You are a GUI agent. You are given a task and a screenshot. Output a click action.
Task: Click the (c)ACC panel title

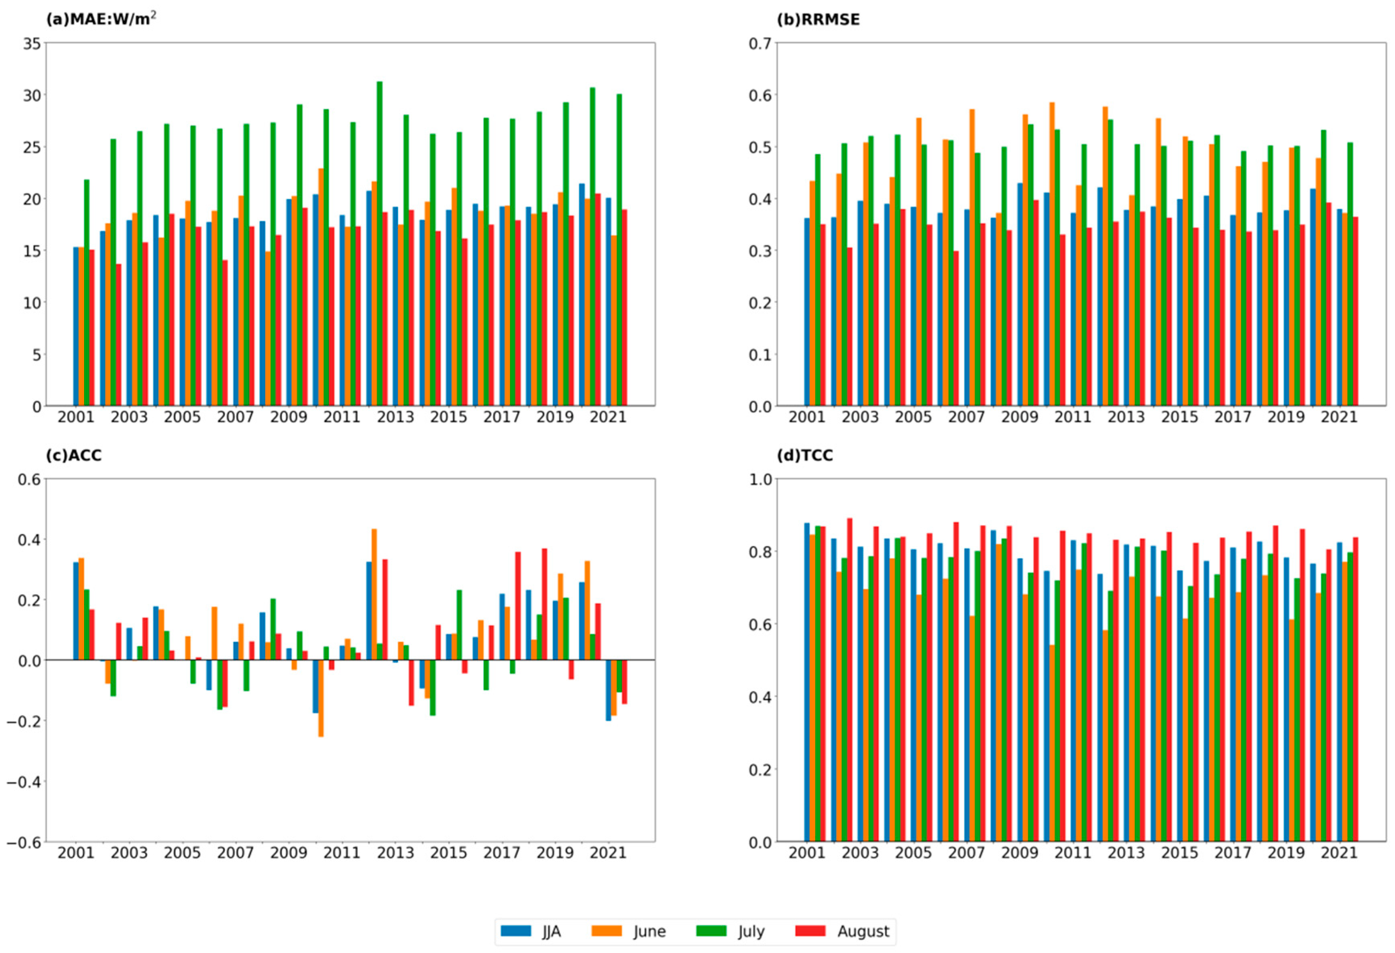[x=74, y=456]
